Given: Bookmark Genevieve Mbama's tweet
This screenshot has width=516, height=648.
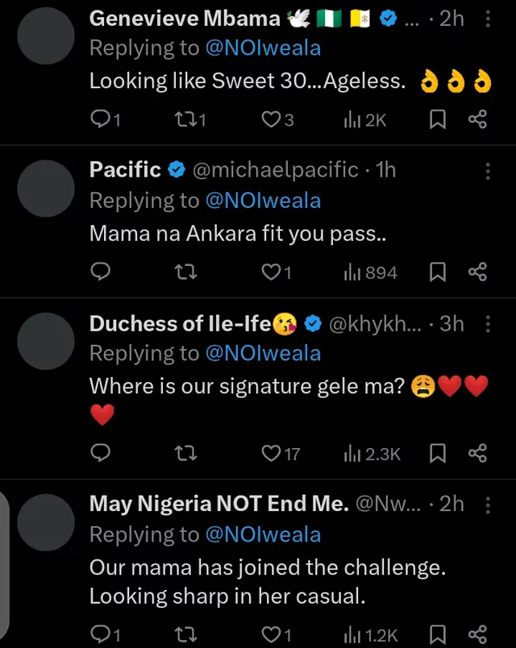Looking at the screenshot, I should tap(437, 120).
